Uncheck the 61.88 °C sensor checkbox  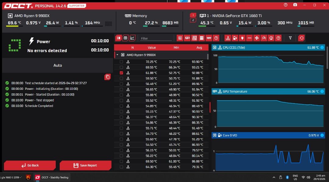(x=121, y=73)
